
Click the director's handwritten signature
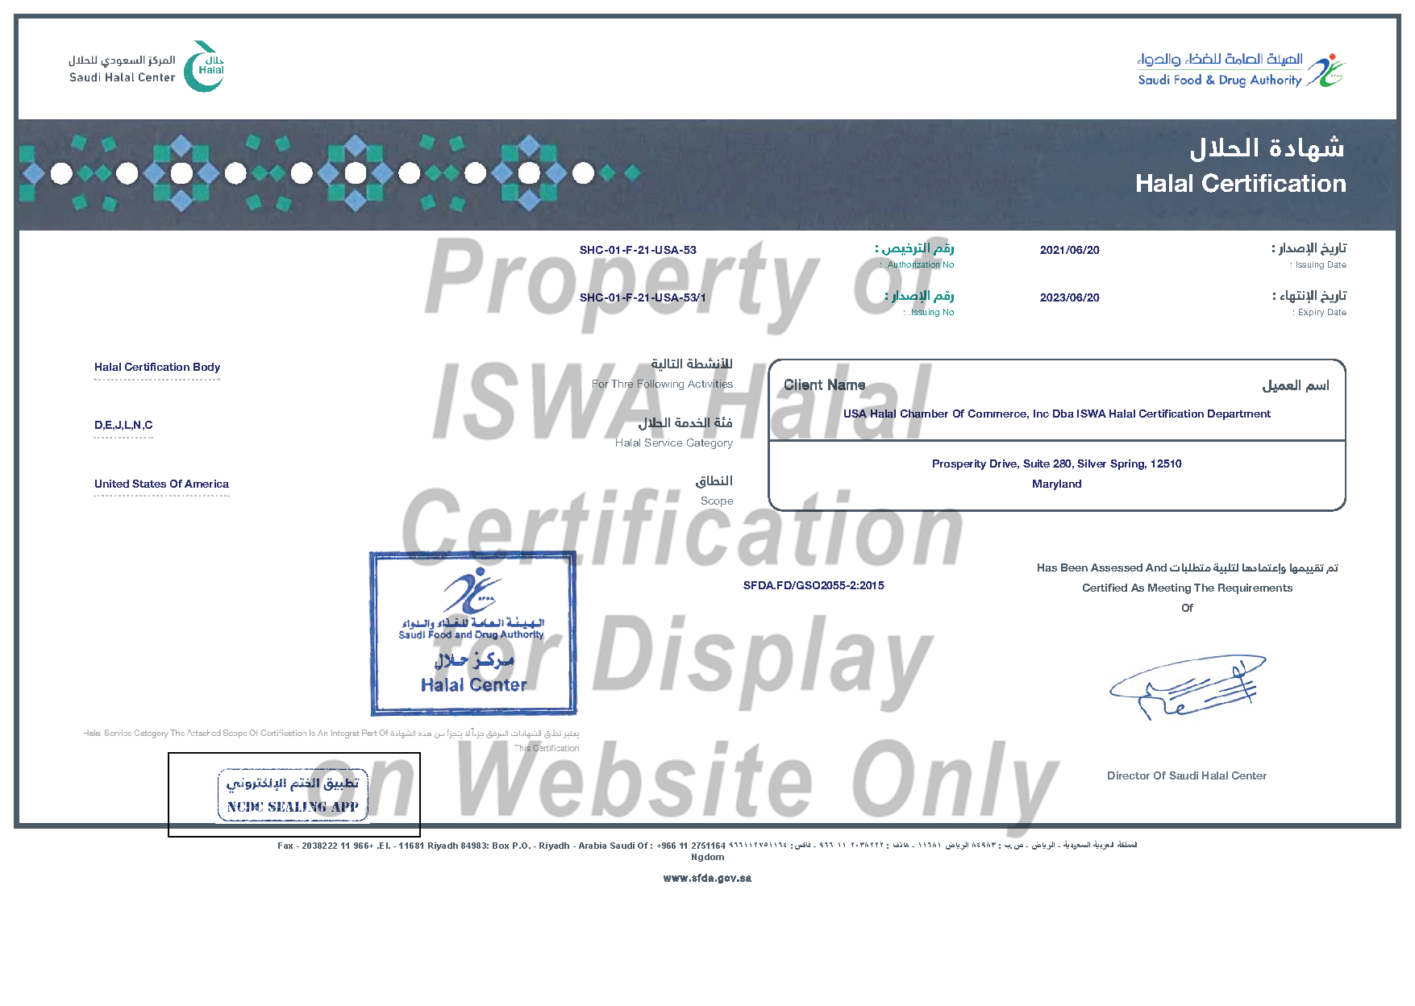coord(1188,688)
